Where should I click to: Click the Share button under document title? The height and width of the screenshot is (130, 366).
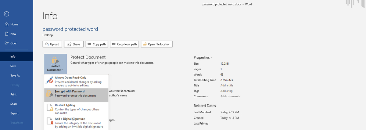(x=74, y=44)
